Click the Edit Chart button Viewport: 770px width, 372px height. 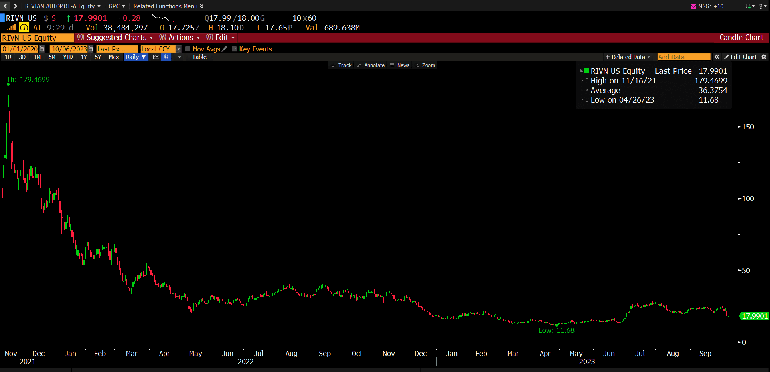click(740, 57)
